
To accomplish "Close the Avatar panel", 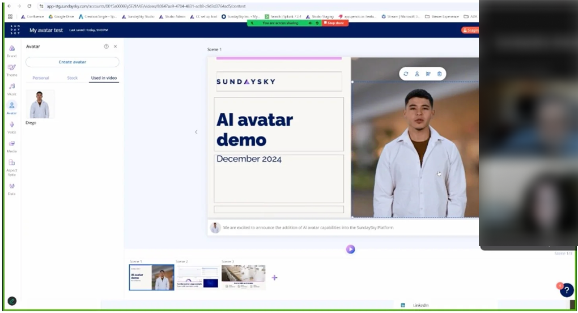I will coord(116,46).
